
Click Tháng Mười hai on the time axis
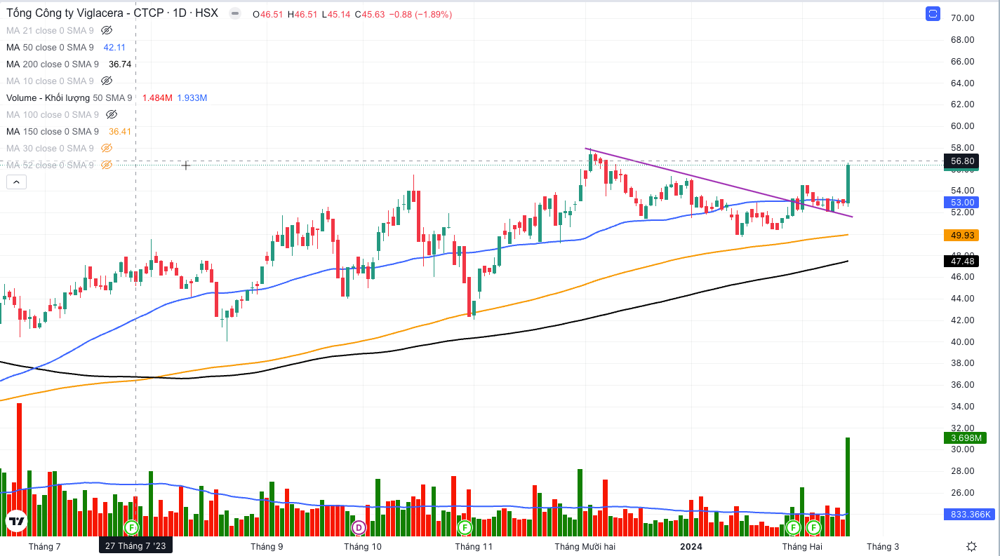(585, 546)
